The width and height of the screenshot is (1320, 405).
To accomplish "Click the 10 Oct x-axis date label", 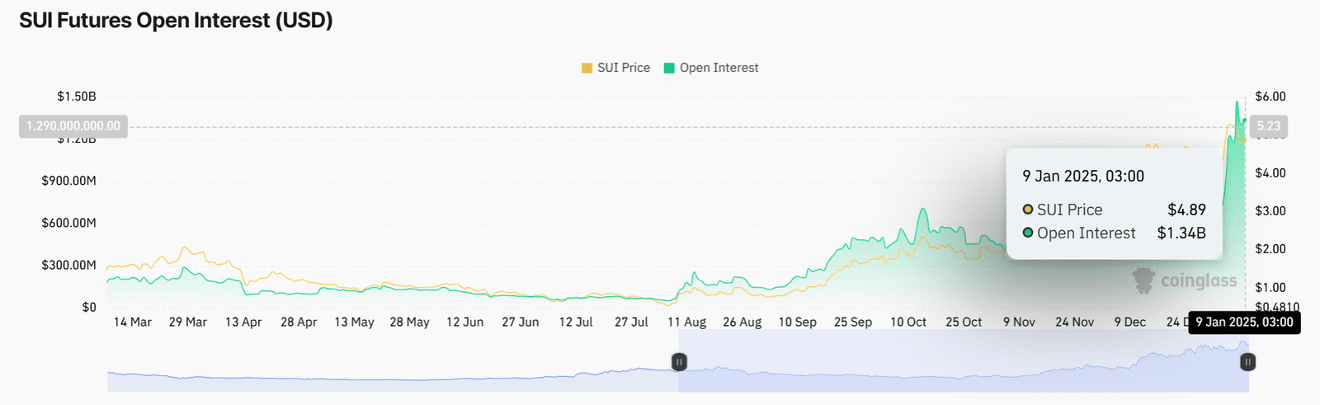I will [908, 322].
